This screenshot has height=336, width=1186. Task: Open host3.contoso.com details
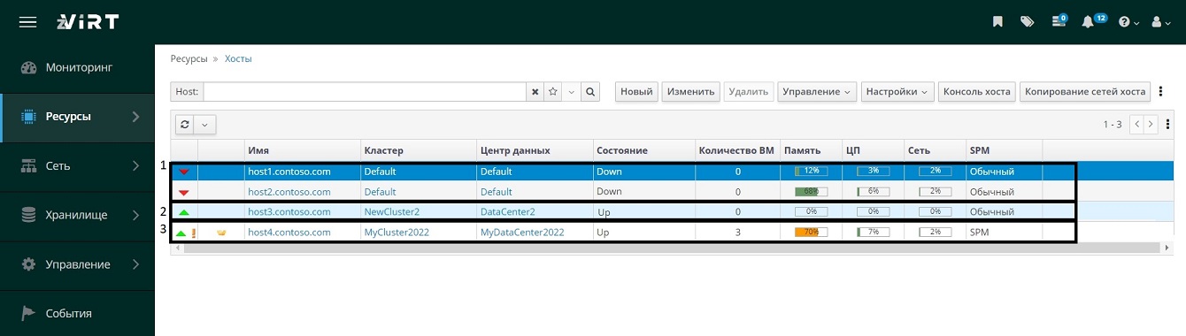[x=289, y=212]
